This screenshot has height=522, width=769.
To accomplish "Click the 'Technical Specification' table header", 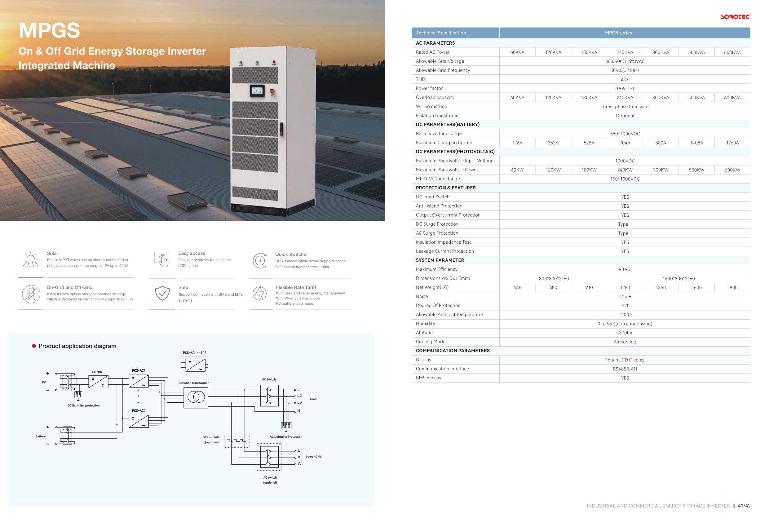I will (x=441, y=33).
